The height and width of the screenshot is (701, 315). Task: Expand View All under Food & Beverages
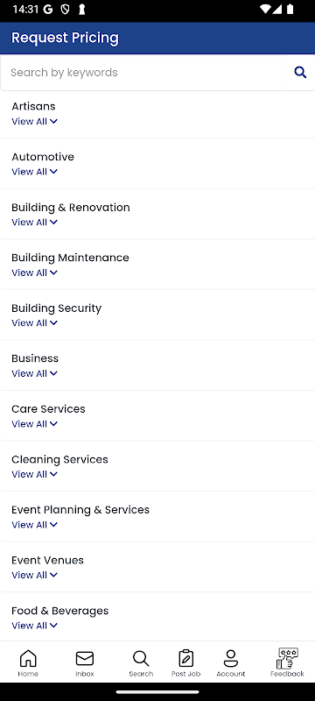tap(34, 626)
